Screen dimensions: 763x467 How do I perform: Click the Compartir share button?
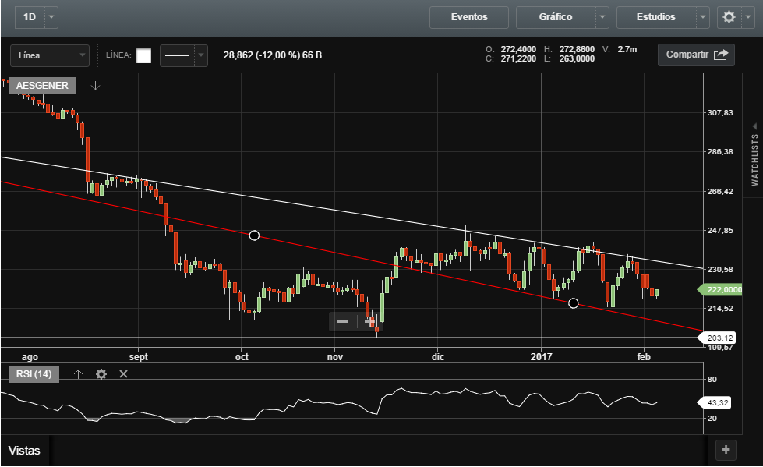tap(696, 55)
